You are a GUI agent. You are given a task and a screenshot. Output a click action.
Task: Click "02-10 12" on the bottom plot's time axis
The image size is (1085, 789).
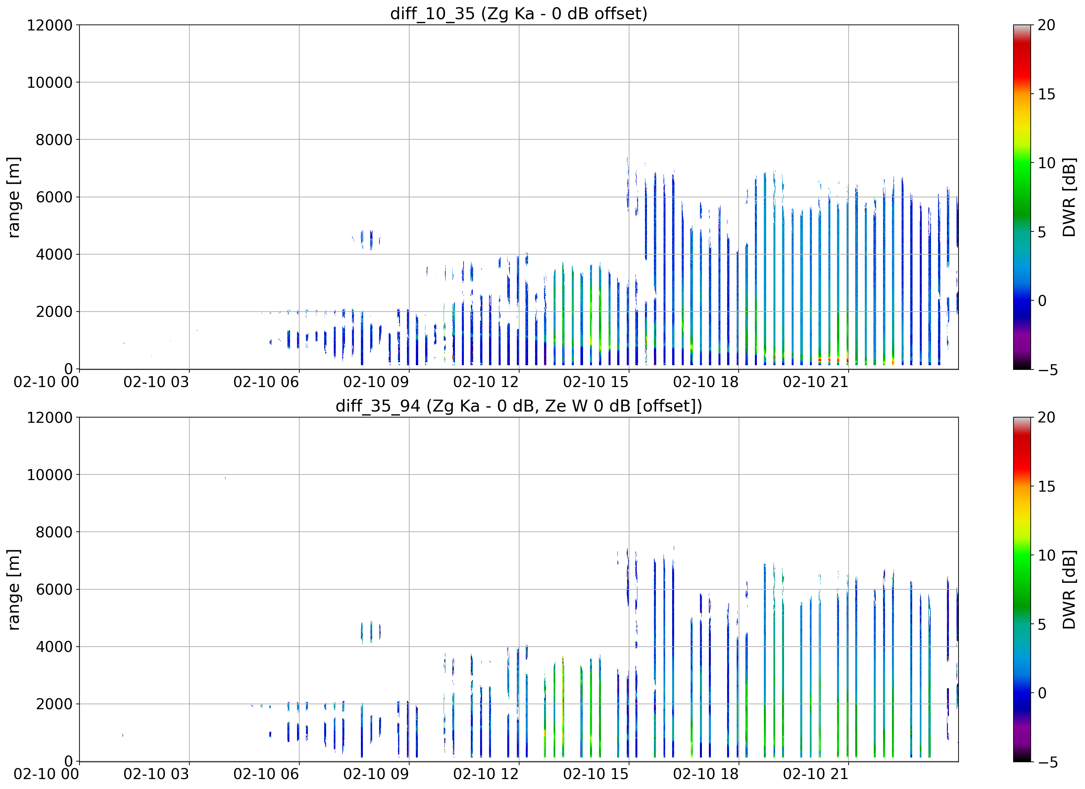click(x=486, y=774)
